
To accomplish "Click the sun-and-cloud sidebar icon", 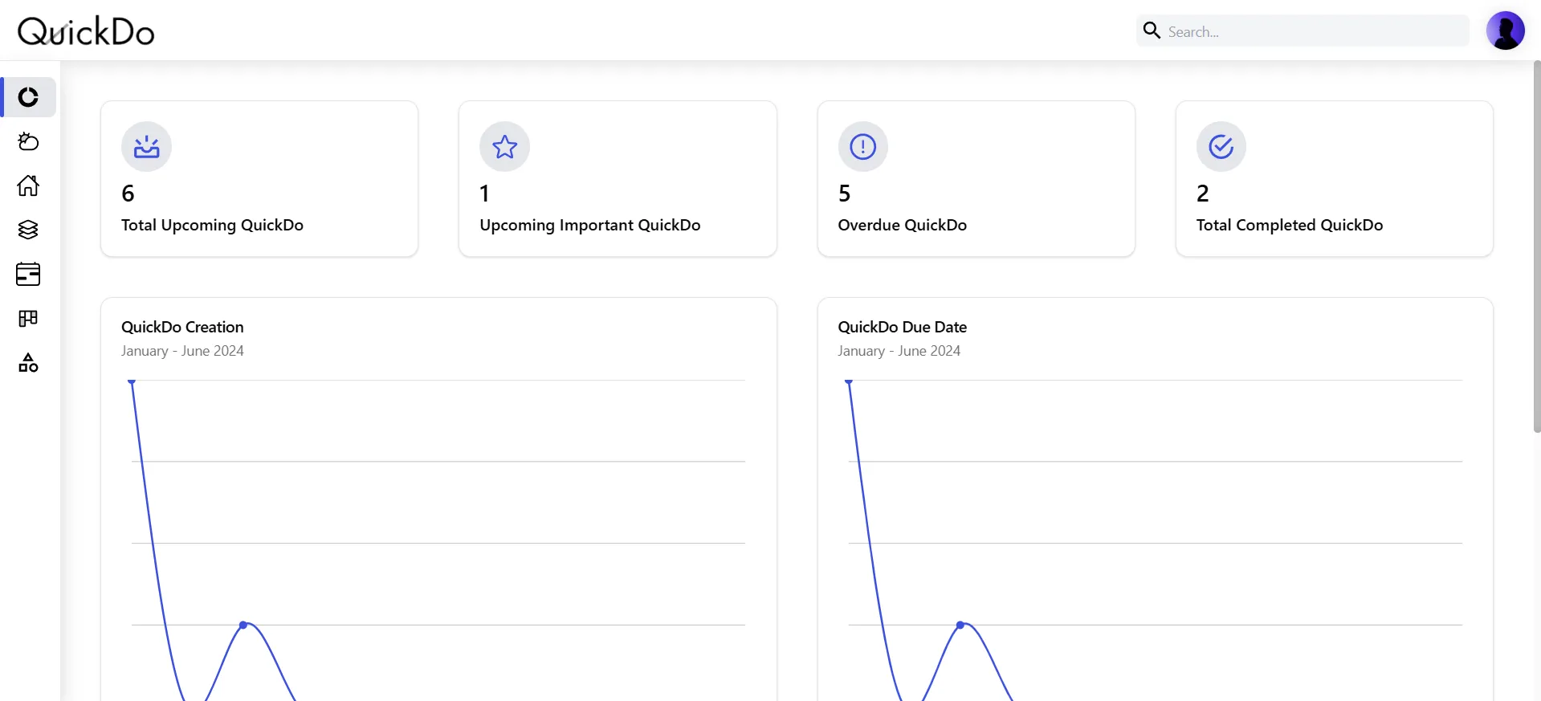I will point(28,142).
